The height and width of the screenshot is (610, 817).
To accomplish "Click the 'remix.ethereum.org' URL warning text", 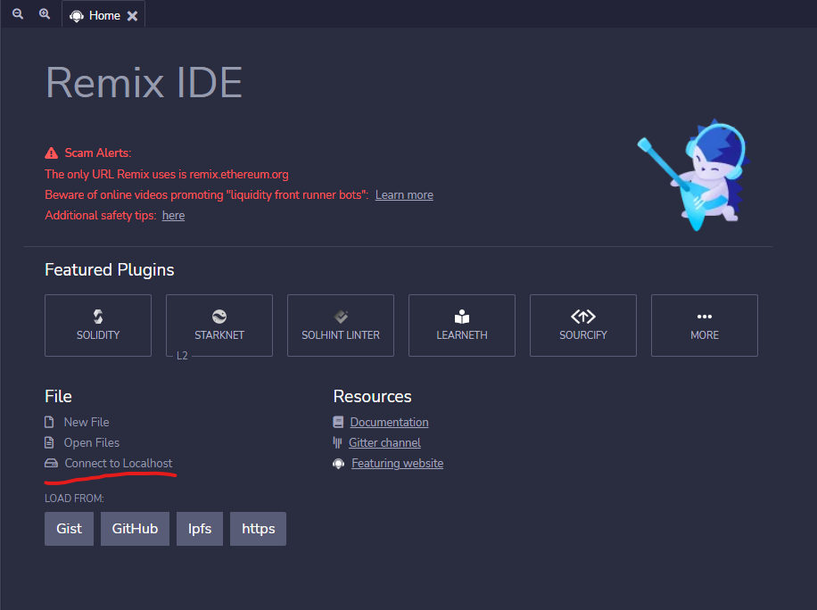I will [x=239, y=174].
